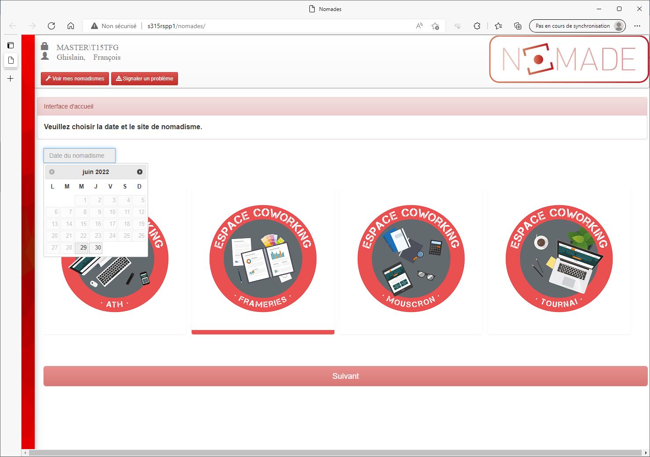Refresh the page with reload icon
Image resolution: width=650 pixels, height=457 pixels.
(x=51, y=26)
